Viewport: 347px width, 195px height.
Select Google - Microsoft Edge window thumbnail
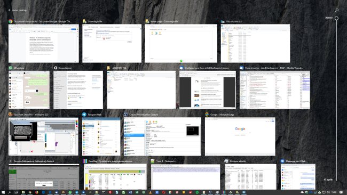tap(240, 136)
